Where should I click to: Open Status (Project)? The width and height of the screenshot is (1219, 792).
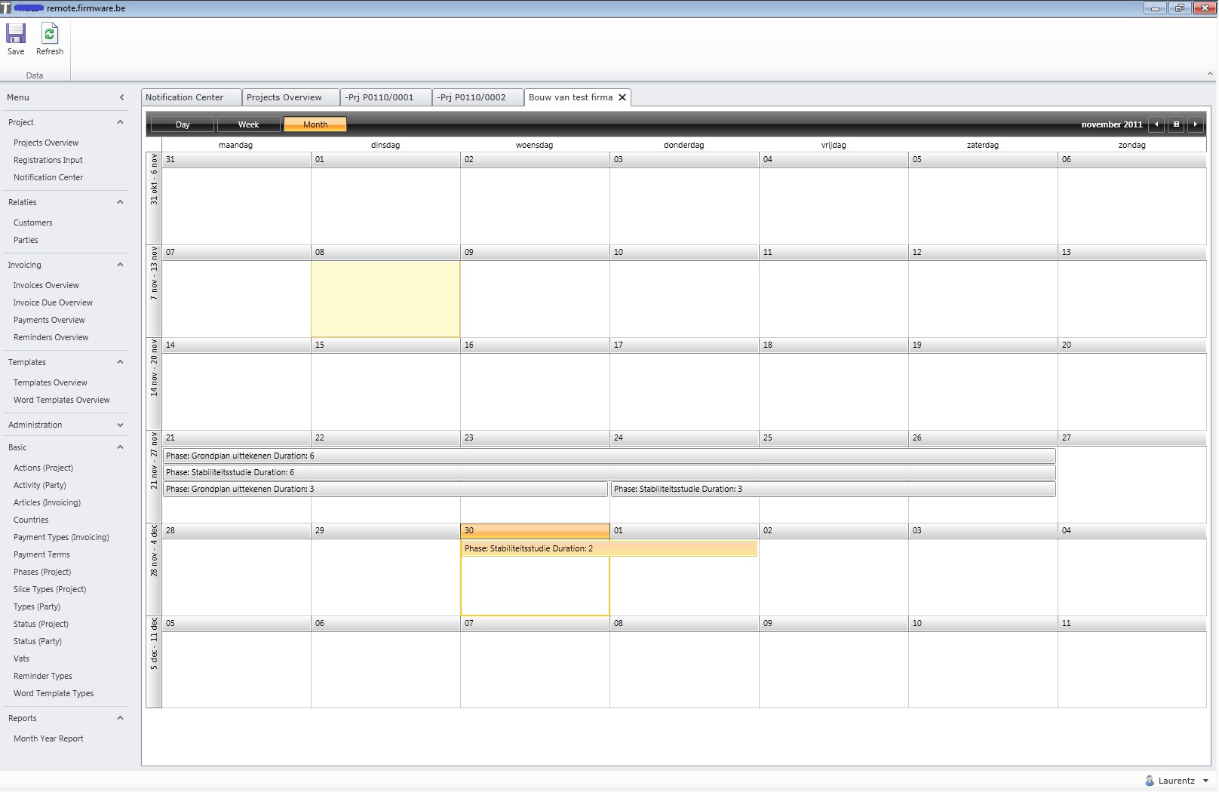tap(41, 624)
